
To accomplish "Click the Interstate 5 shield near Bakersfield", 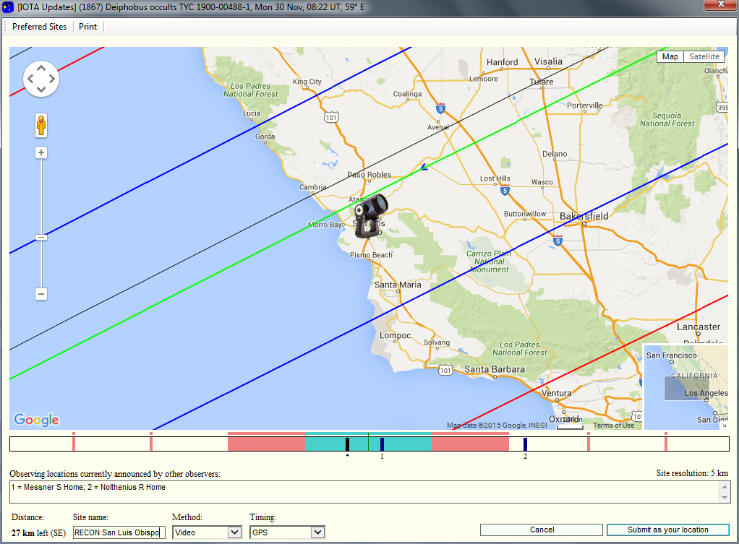I will click(558, 241).
